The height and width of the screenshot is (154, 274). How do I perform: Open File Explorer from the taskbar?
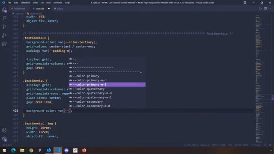click(22, 150)
